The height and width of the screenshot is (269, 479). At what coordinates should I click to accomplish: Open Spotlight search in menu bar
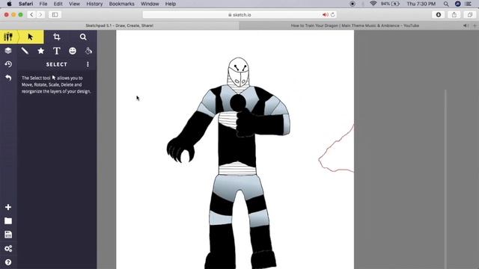tap(446, 4)
